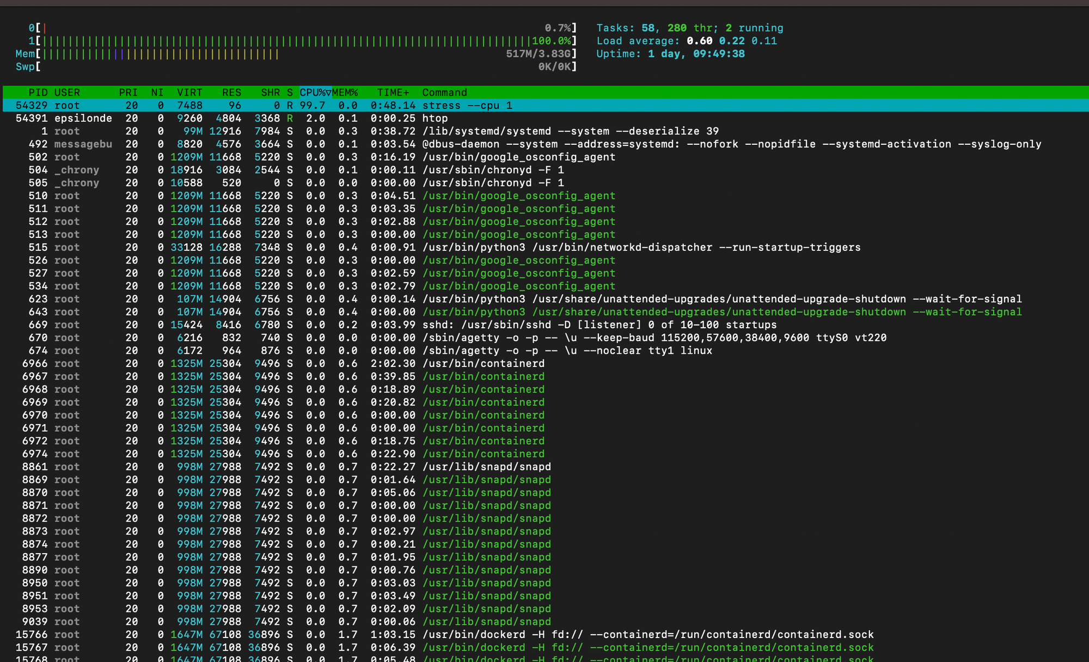Screen dimensions: 1089x662
Task: Select chronyd row with PID 504
Action: click(x=546, y=170)
